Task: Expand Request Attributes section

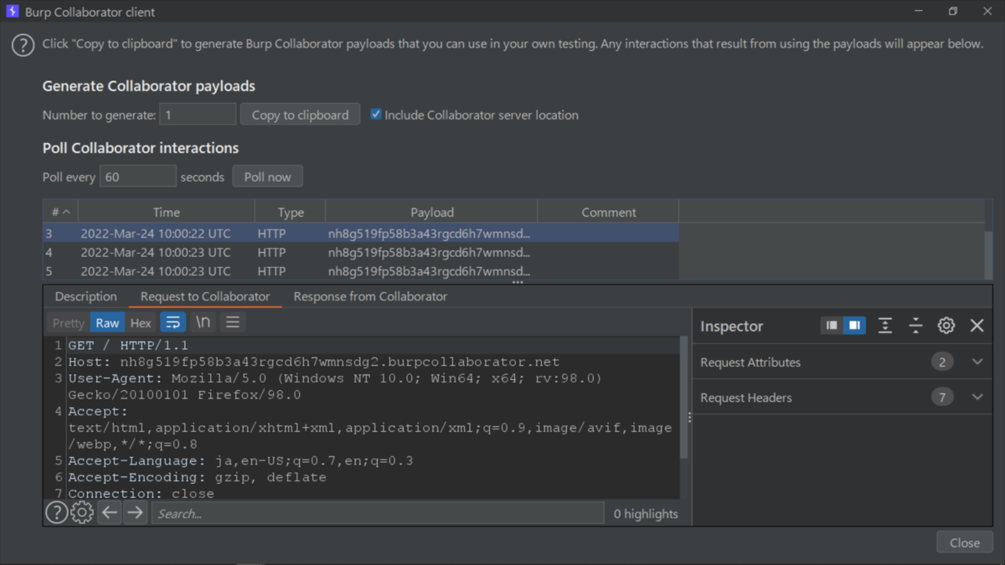Action: [977, 362]
